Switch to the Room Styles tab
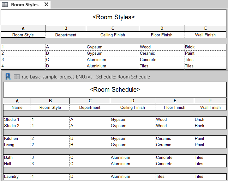Image resolution: width=228 pixels, height=181 pixels. click(x=25, y=4)
